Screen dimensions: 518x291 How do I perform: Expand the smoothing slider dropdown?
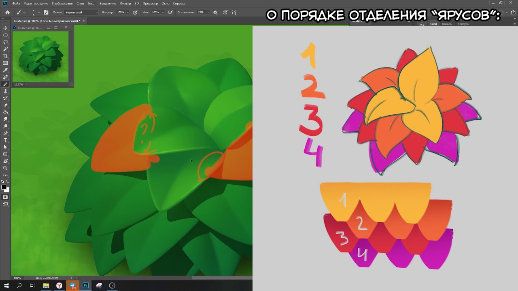[208, 13]
